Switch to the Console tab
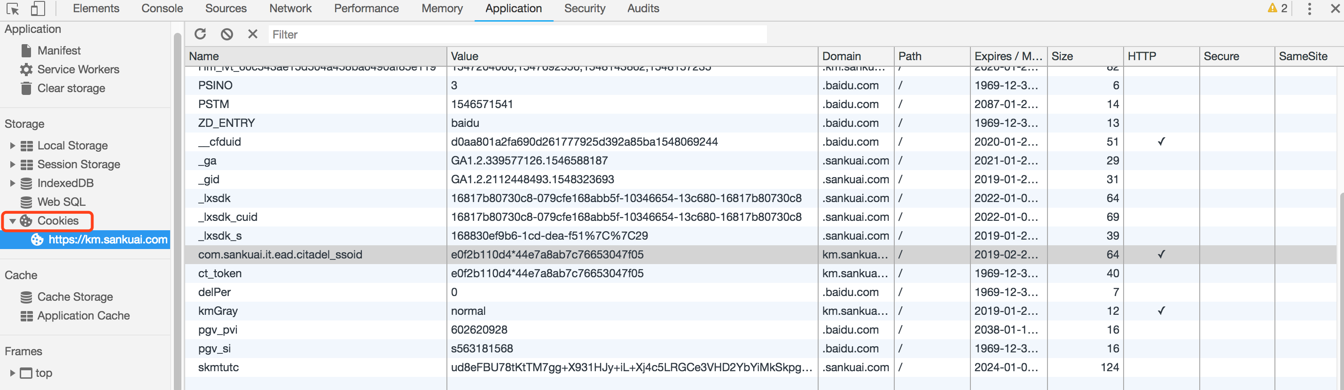Image resolution: width=1344 pixels, height=390 pixels. pyautogui.click(x=162, y=9)
